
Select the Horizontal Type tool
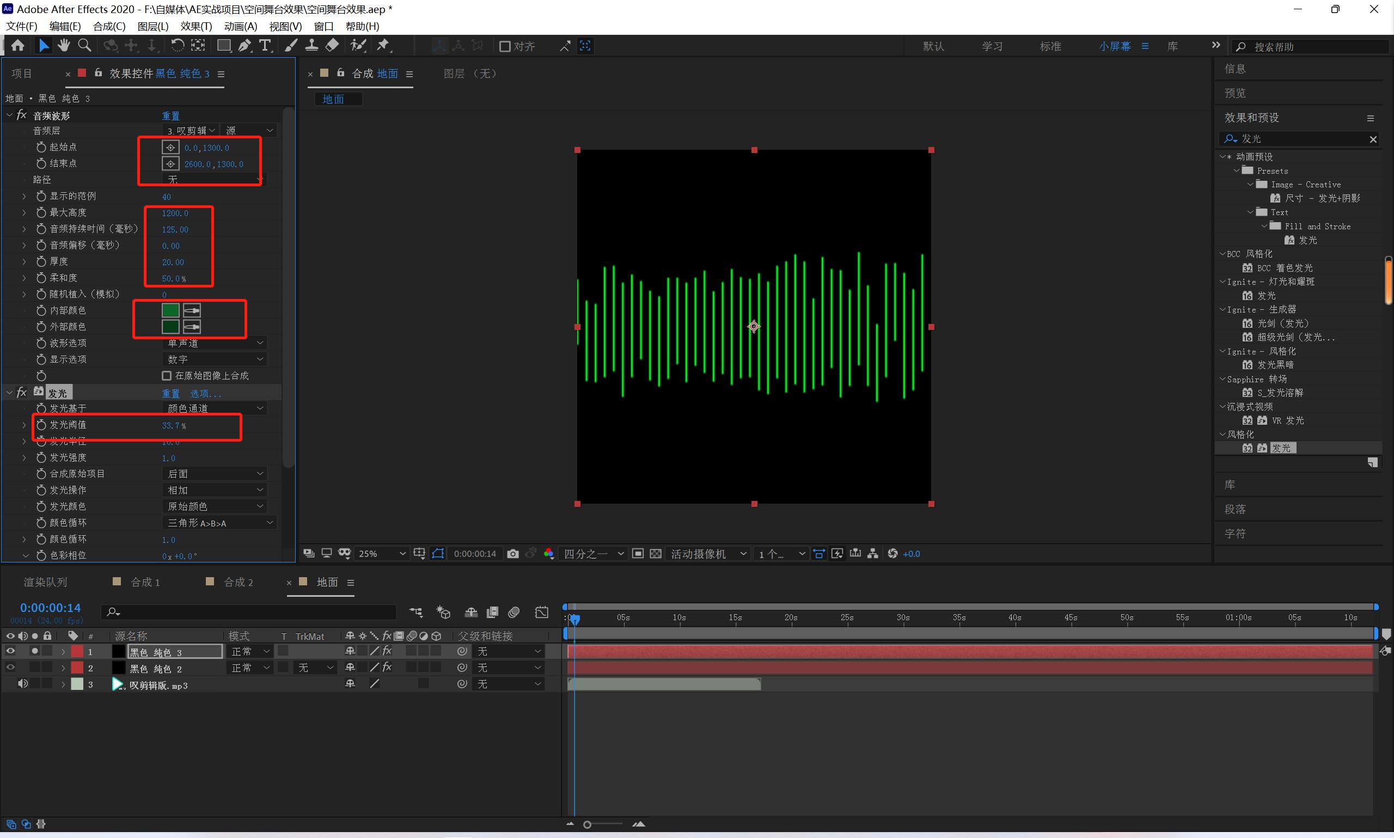(x=265, y=46)
